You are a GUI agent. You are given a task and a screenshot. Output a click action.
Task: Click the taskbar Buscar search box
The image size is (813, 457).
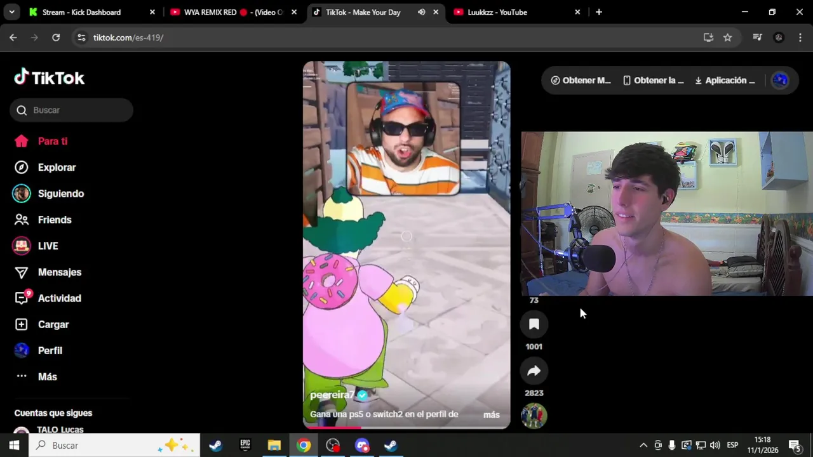pos(114,446)
